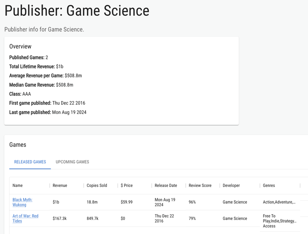Sort table by Name column header
Viewport: 308px width, 234px height.
pyautogui.click(x=18, y=185)
